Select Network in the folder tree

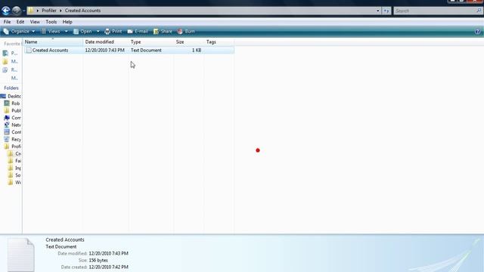[x=12, y=125]
